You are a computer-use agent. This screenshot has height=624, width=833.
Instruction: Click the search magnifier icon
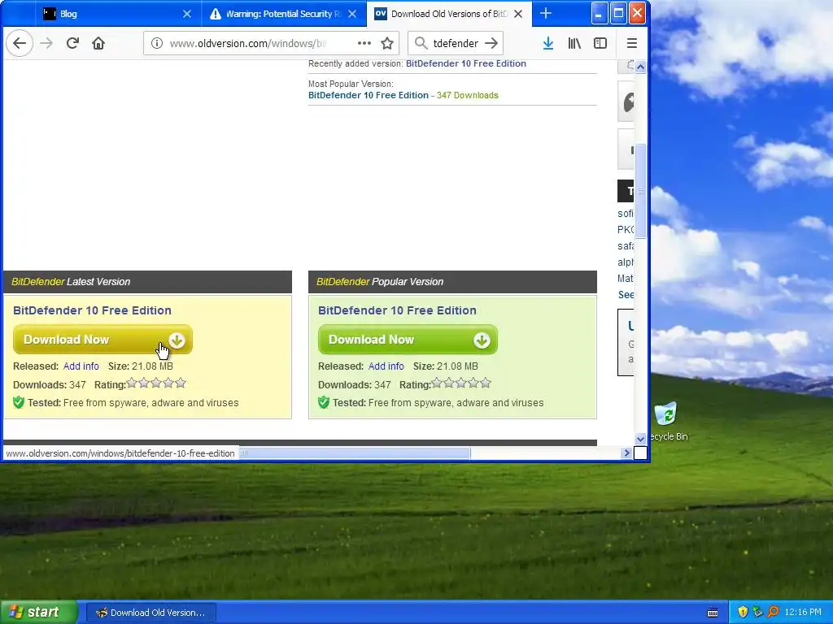pos(421,44)
